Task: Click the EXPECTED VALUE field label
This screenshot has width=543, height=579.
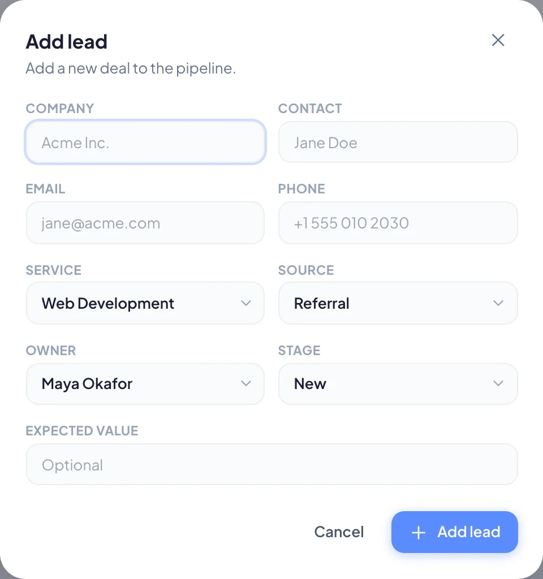Action: coord(81,431)
